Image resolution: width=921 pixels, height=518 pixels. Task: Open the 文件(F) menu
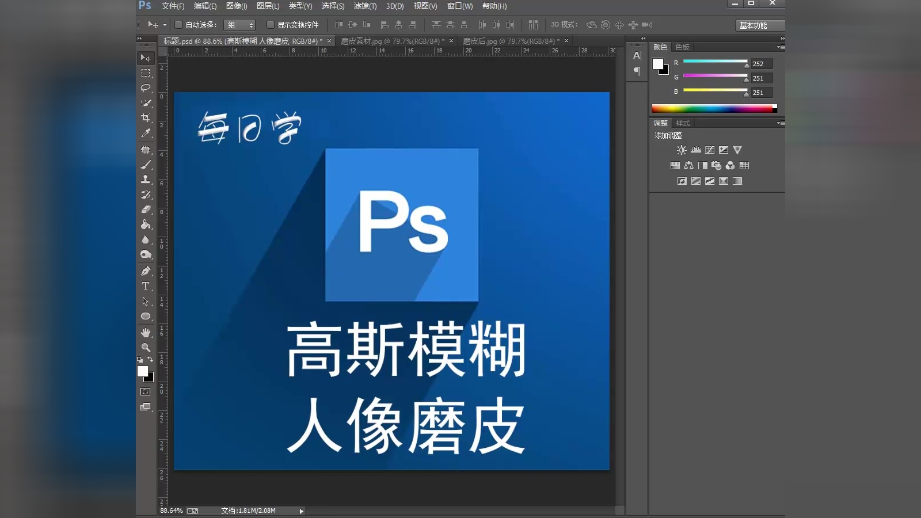tap(173, 6)
